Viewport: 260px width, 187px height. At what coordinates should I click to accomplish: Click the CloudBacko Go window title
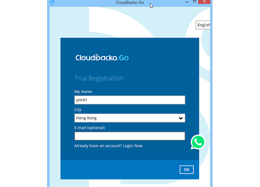(130, 2)
